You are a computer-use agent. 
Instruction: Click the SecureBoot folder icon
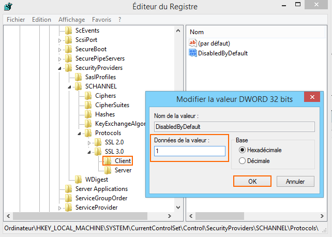(x=68, y=49)
